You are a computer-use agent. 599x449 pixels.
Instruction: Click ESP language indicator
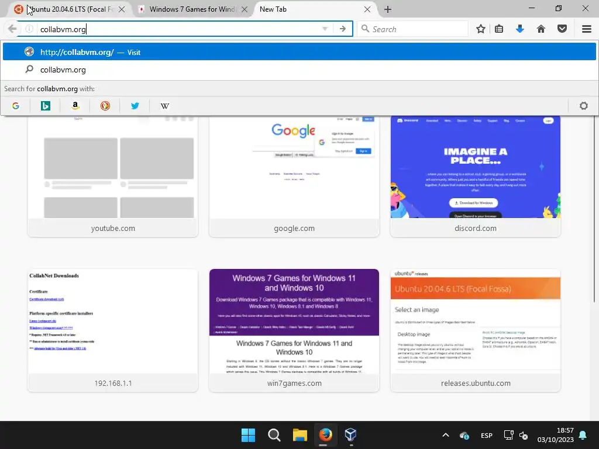coord(486,435)
